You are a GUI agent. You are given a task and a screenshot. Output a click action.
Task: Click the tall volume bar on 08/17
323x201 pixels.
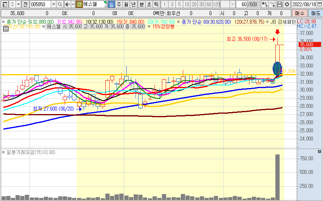click(277, 177)
